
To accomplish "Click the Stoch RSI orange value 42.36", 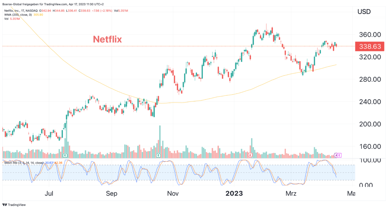I will 58,163.
